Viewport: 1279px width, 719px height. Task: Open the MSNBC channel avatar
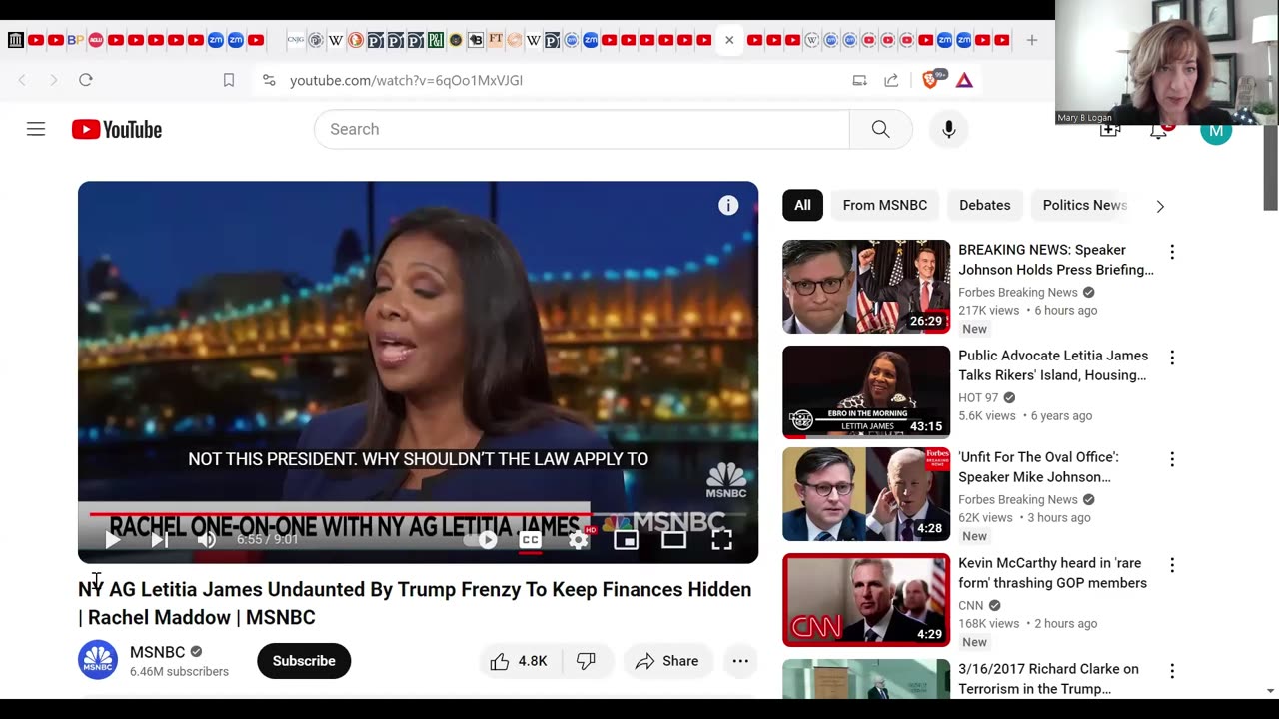click(98, 660)
